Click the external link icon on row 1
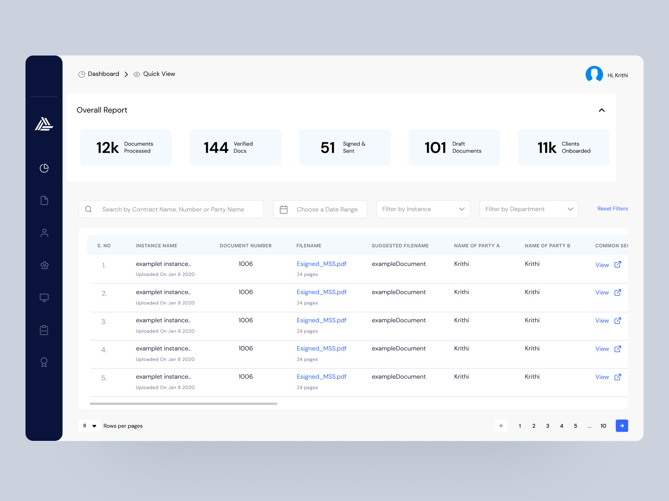 click(x=618, y=264)
